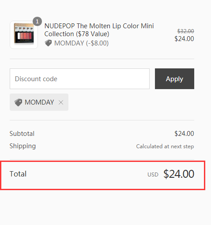
Task: Click the quantity badge on product image
Action: pyautogui.click(x=37, y=22)
